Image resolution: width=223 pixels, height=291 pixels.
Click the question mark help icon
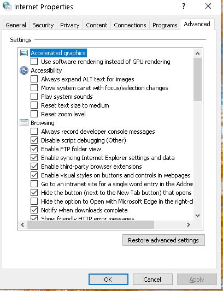184,6
